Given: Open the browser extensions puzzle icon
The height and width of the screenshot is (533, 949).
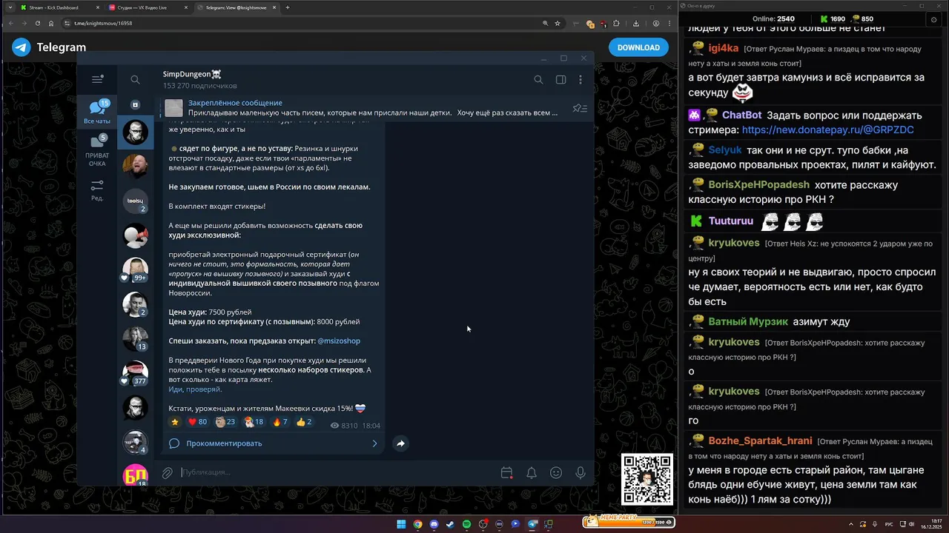Looking at the screenshot, I should (616, 23).
